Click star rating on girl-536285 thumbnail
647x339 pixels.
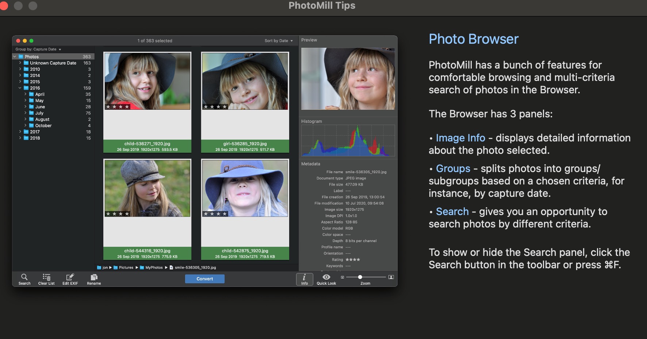[215, 107]
